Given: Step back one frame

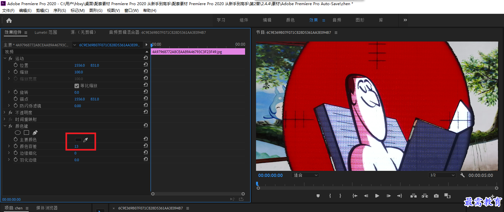Looking at the screenshot, I should [x=366, y=196].
